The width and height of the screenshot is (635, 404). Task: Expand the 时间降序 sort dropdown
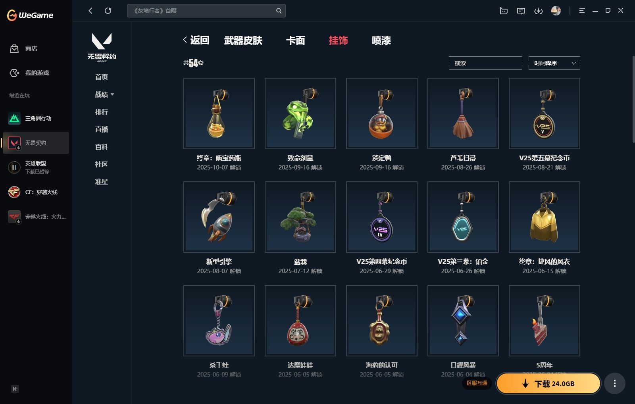[554, 63]
